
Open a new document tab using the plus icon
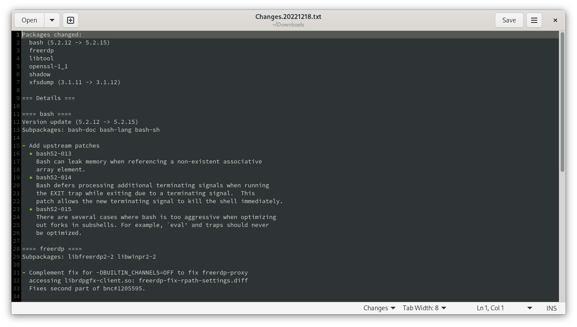click(x=70, y=20)
